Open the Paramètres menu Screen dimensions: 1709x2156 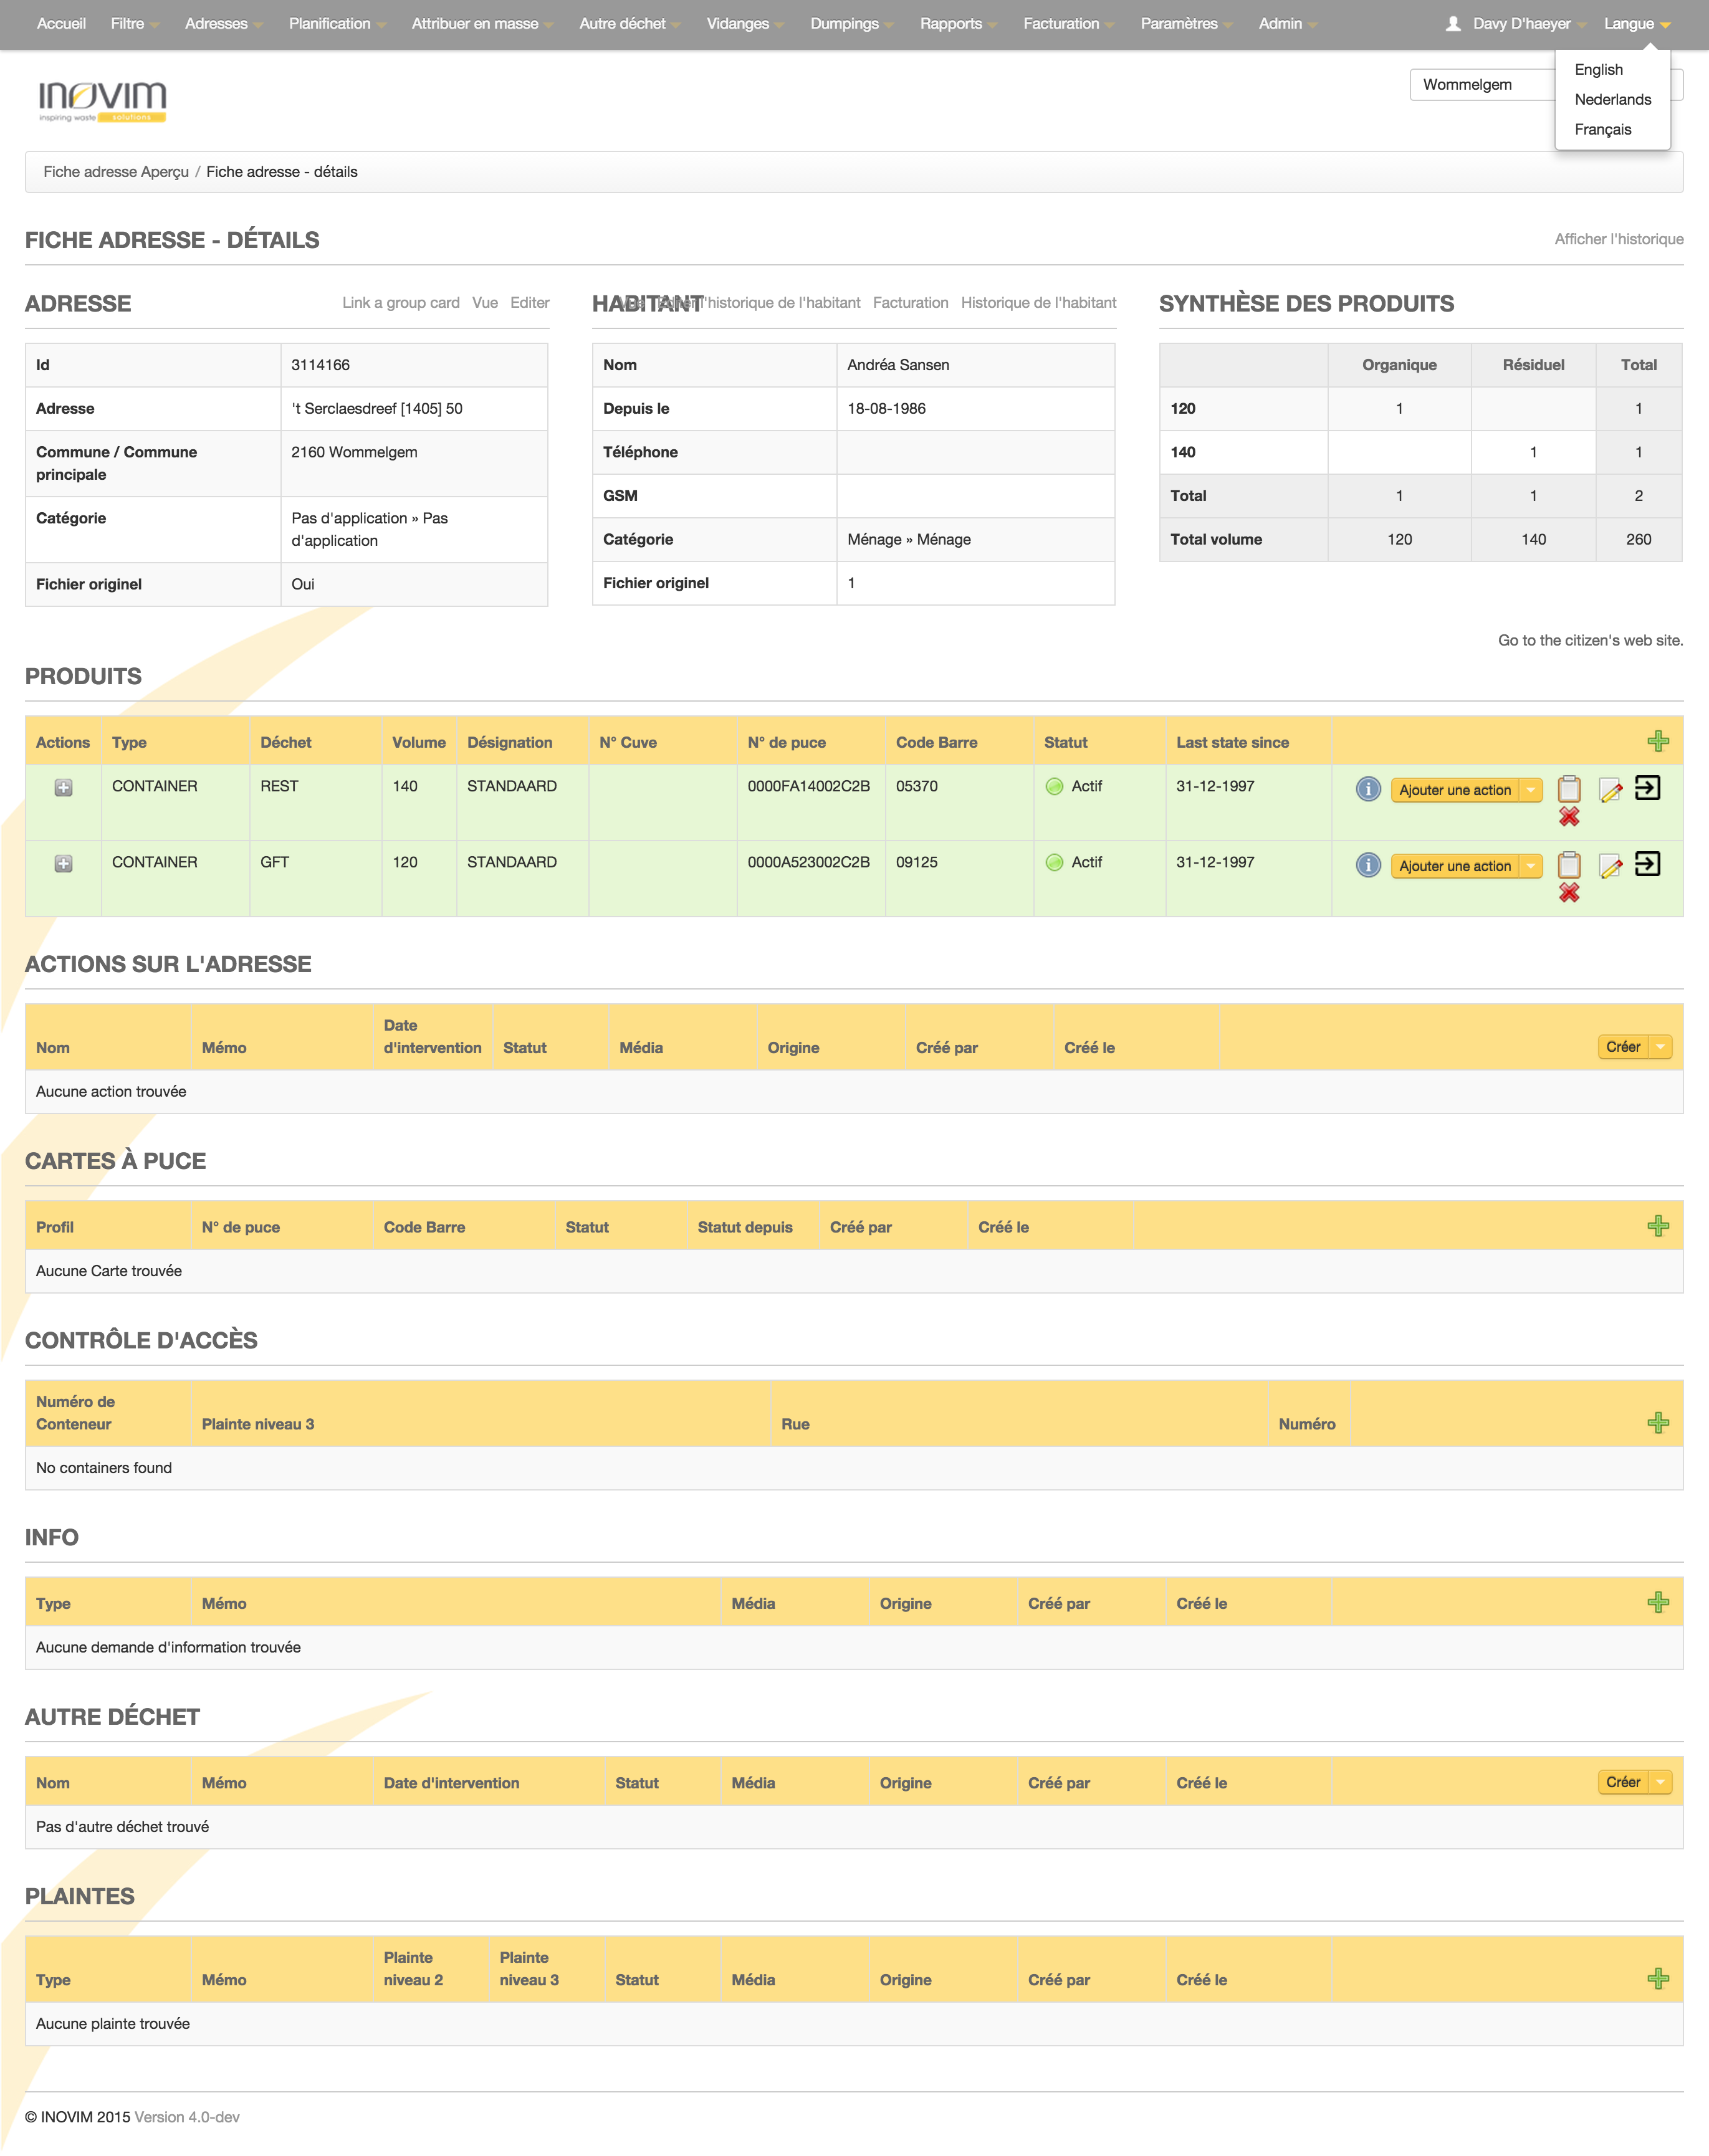tap(1187, 24)
